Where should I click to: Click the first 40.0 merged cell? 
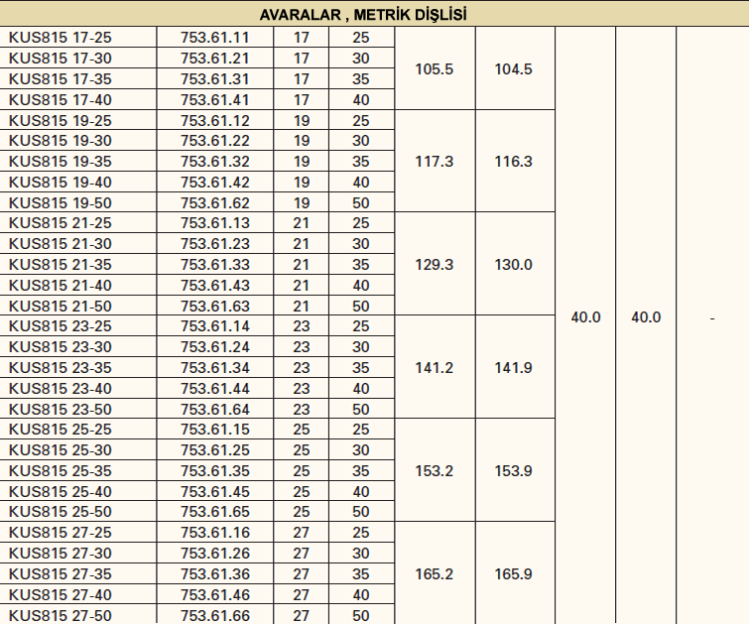585,317
